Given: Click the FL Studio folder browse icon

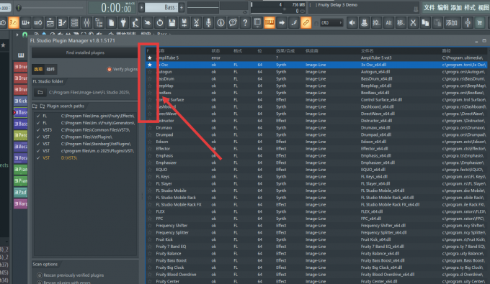Looking at the screenshot, I should coord(40,93).
